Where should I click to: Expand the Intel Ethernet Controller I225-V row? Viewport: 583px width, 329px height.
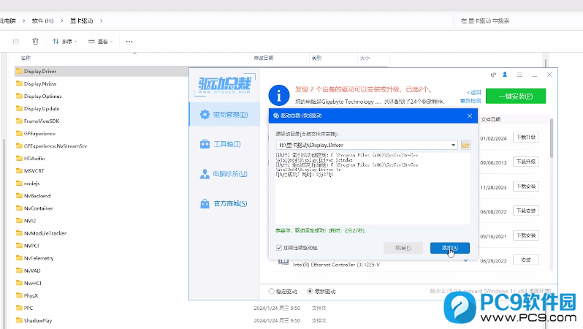click(x=465, y=261)
